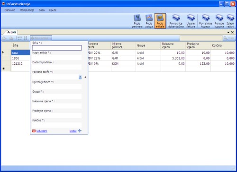
Task: Select the cell '9,00'
Action: click(x=173, y=64)
